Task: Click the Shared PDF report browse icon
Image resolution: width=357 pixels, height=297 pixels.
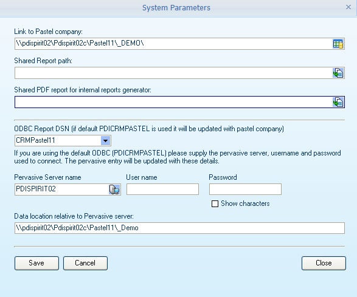Action: 338,102
